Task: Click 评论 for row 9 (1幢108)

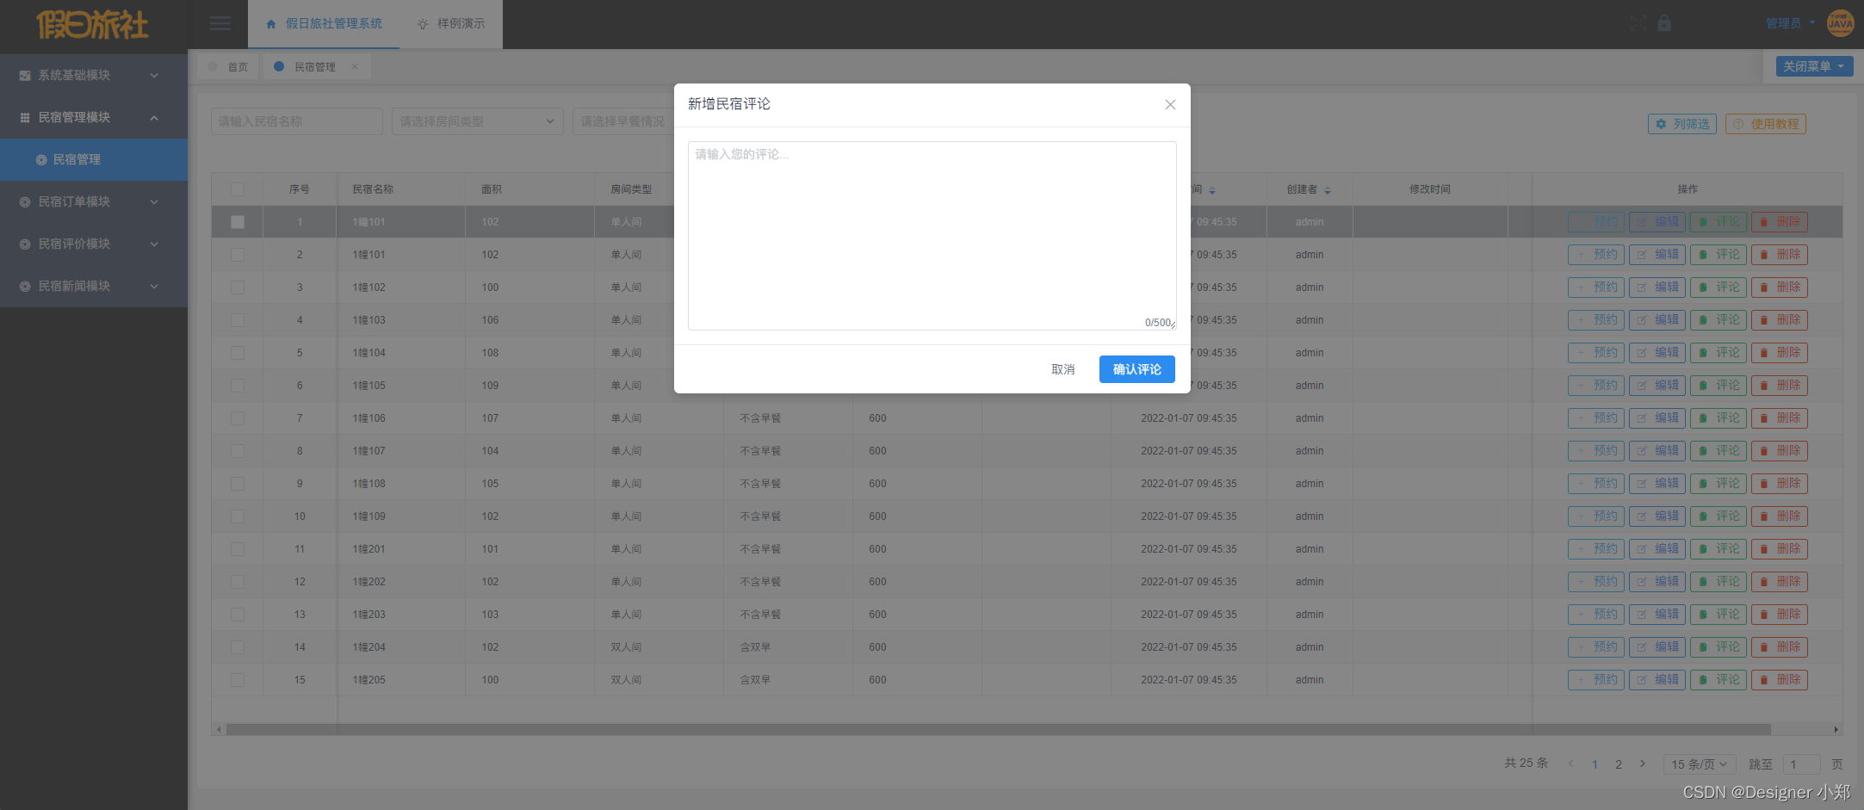Action: (x=1718, y=484)
